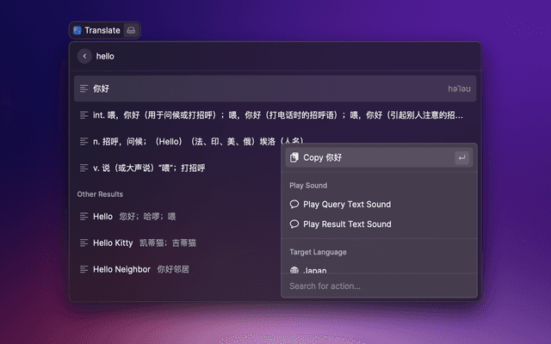Click the speech bubble icon for Query Text Sound
Image resolution: width=551 pixels, height=344 pixels.
click(294, 205)
